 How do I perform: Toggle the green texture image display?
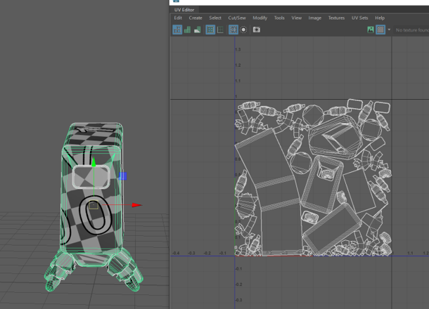click(371, 29)
